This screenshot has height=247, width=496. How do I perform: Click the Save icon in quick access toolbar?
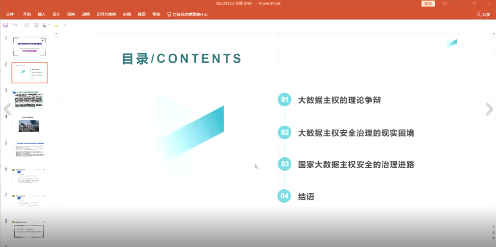[5, 25]
